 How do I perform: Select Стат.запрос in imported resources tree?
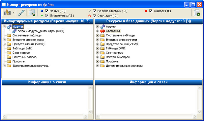click(x=21, y=53)
